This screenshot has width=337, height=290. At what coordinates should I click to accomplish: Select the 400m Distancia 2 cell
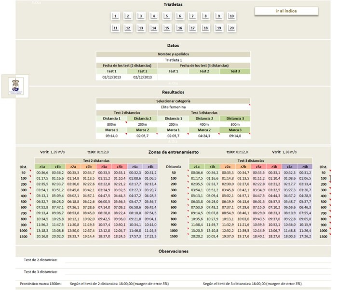pyautogui.click(x=203, y=124)
